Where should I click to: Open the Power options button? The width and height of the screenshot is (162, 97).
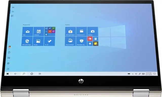click(8, 69)
